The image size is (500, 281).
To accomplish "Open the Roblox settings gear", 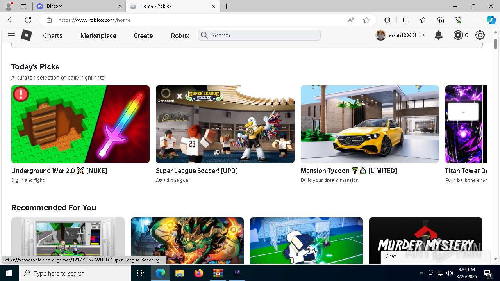I will 480,35.
